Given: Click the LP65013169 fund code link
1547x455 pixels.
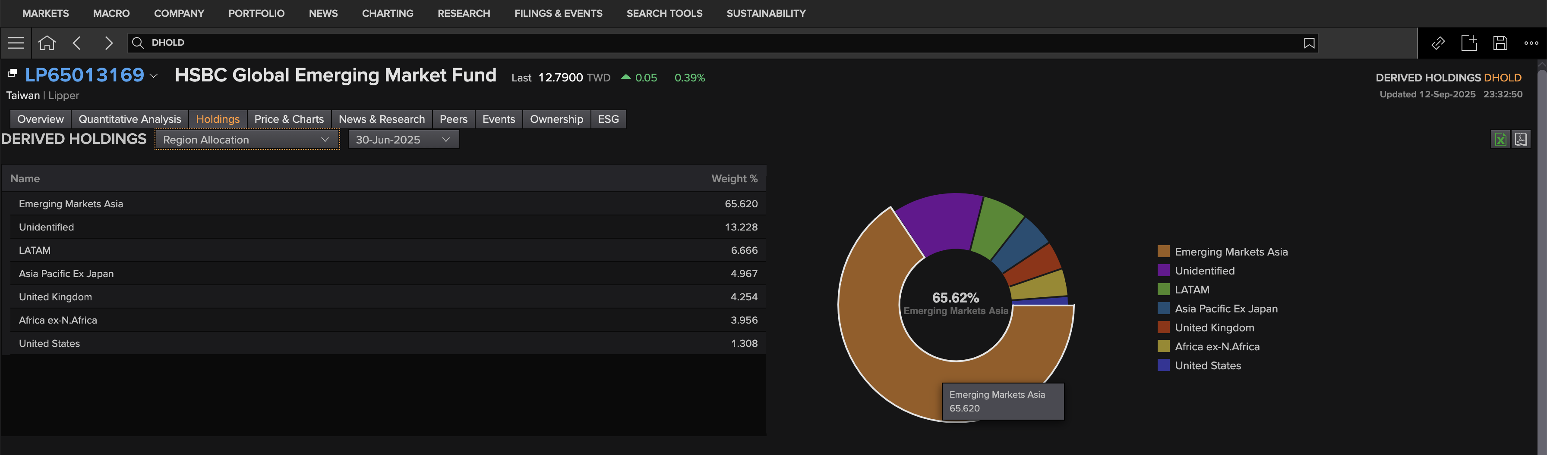Looking at the screenshot, I should [85, 75].
